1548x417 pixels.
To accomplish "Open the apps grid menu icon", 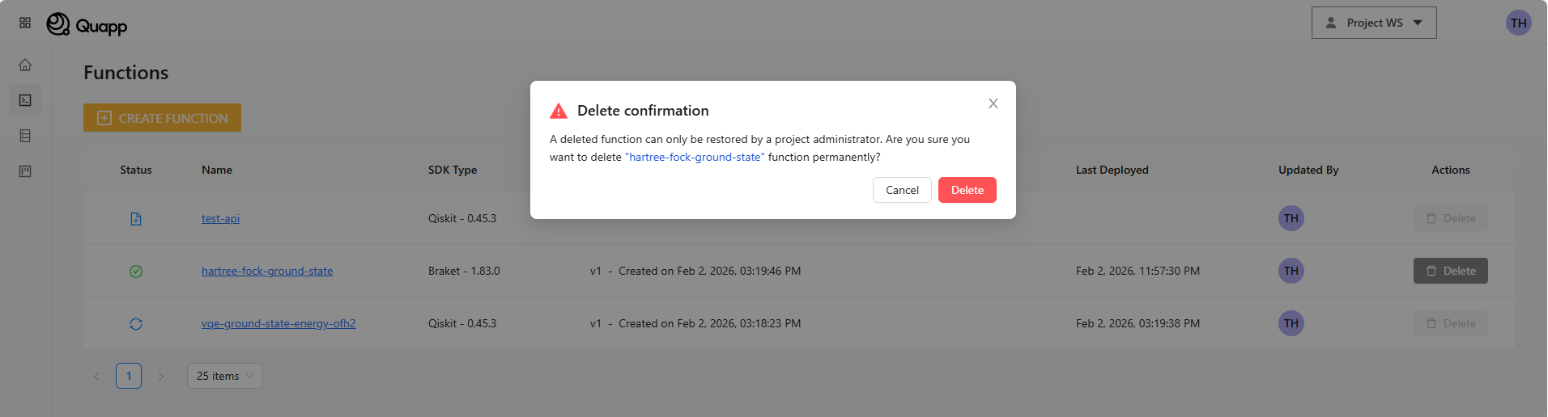I will (25, 23).
